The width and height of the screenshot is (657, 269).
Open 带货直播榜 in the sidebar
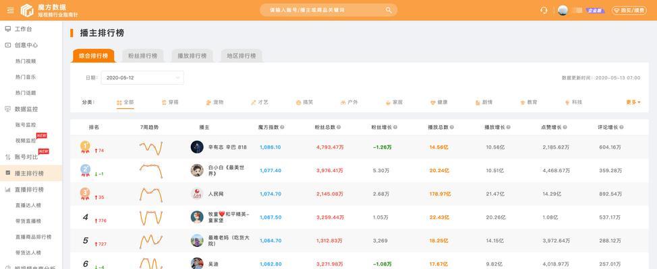28,221
